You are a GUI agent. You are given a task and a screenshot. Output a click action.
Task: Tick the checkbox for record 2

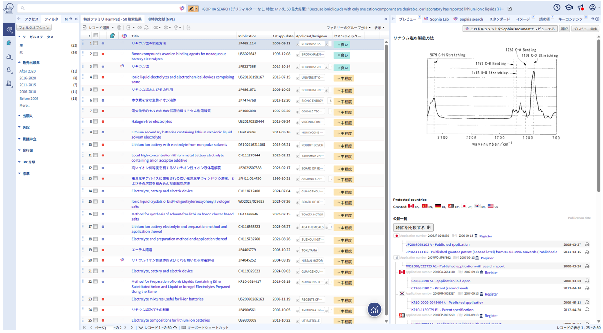(96, 54)
